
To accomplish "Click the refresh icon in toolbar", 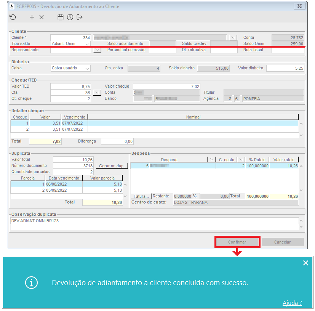I will point(13,17).
